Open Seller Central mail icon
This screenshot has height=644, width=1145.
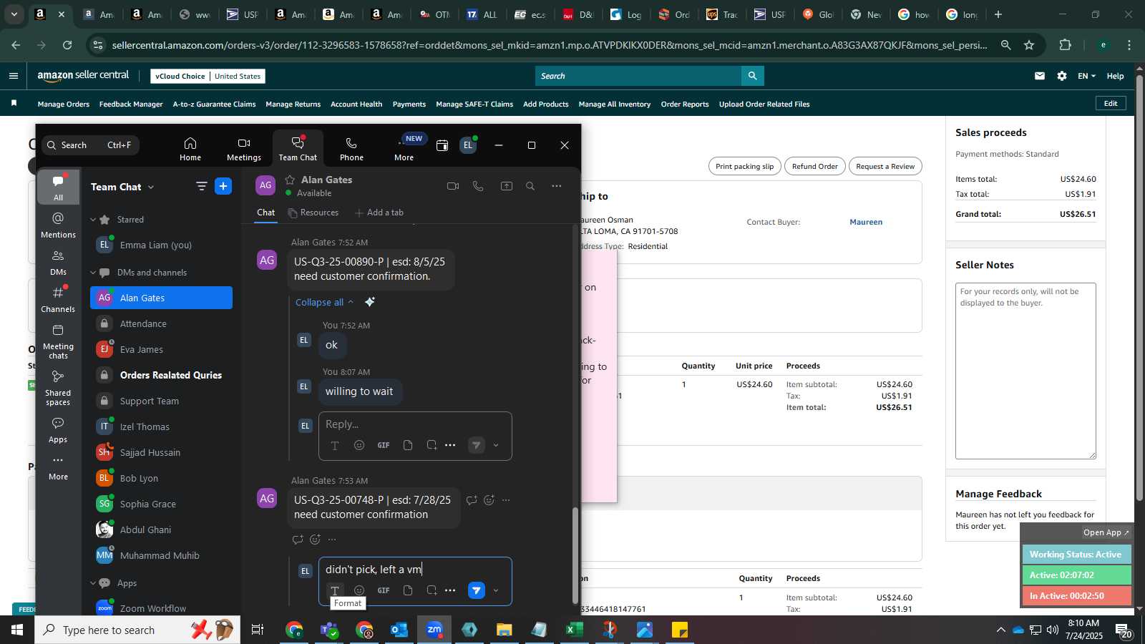pyautogui.click(x=1040, y=76)
